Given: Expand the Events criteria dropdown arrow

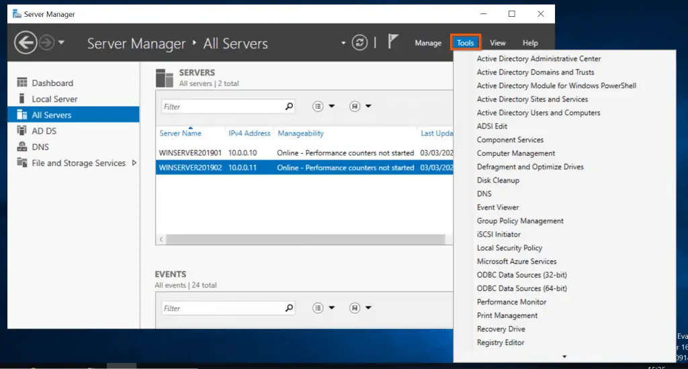Looking at the screenshot, I should [x=332, y=308].
